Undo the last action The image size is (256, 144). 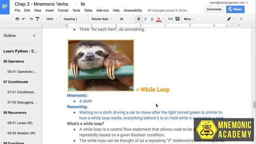[24, 19]
